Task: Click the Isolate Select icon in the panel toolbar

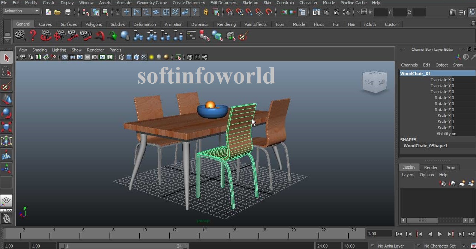Action: pyautogui.click(x=179, y=57)
